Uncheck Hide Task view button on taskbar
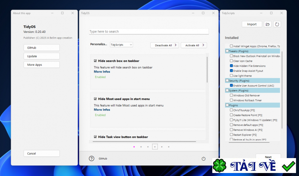Image resolution: width=299 pixels, height=176 pixels. click(x=95, y=137)
